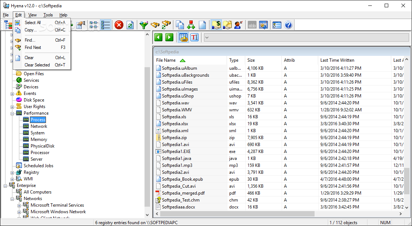Click the Softpedia_merged.pdf file icon

point(158,193)
